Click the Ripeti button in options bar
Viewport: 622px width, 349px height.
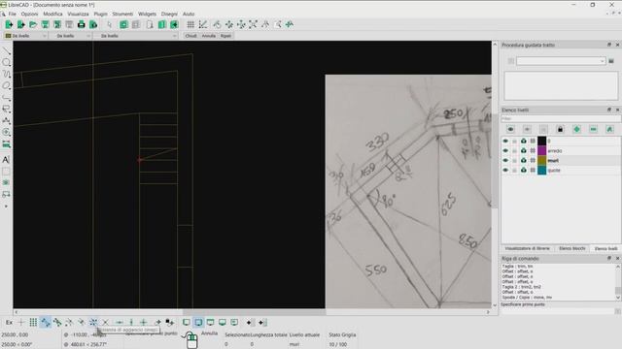click(225, 36)
